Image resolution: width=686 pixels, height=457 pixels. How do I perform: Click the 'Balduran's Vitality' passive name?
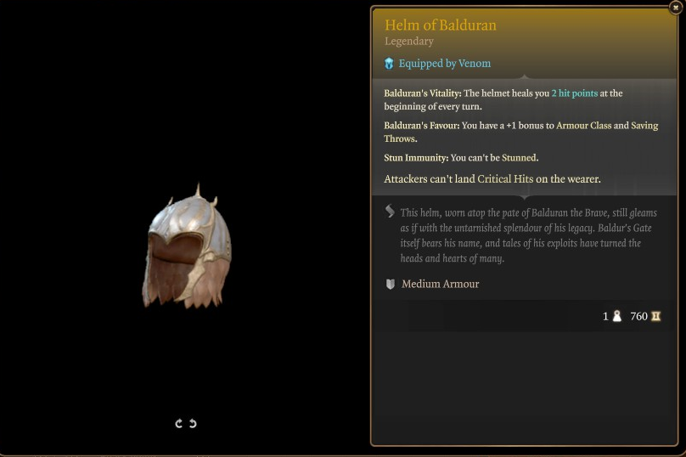pyautogui.click(x=422, y=93)
